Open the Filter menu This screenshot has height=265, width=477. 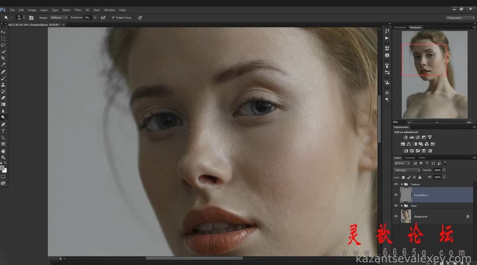tap(78, 10)
